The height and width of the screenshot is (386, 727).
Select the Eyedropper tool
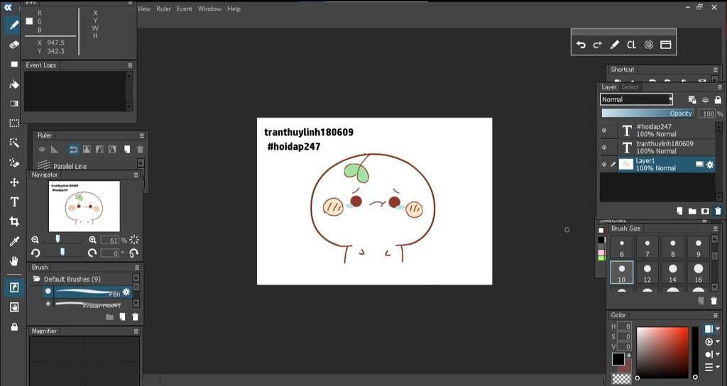[x=14, y=241]
